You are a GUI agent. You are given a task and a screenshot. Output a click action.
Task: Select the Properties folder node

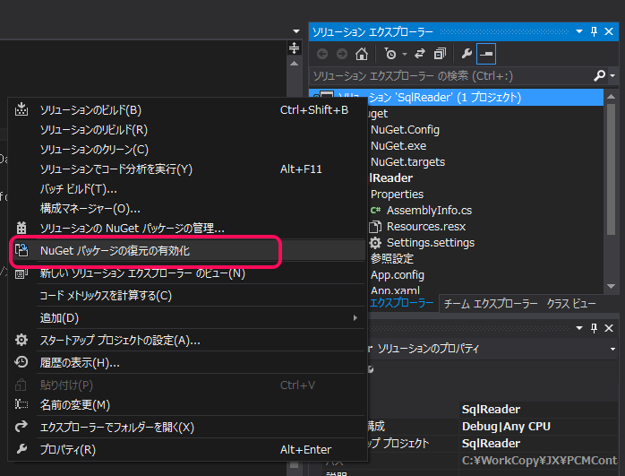[x=397, y=194]
